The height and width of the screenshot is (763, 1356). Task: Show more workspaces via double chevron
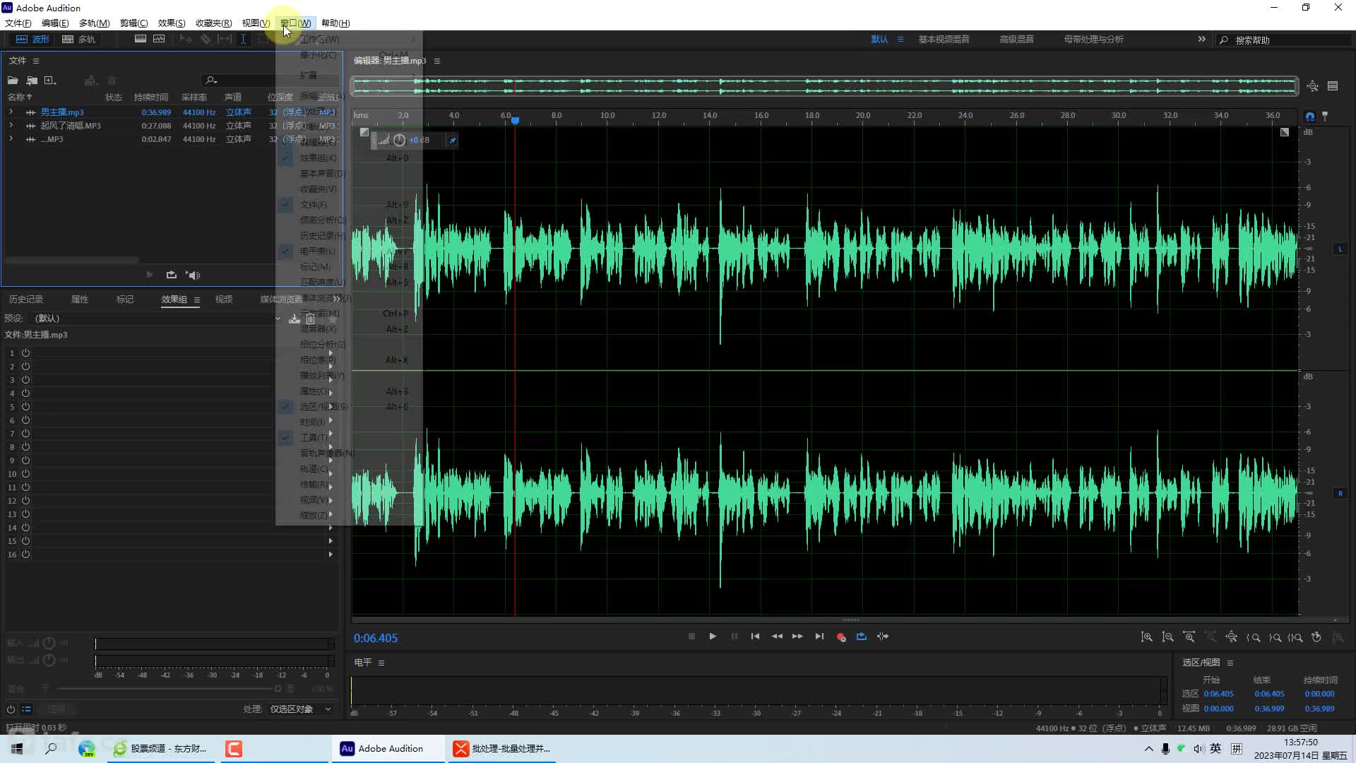point(1201,40)
